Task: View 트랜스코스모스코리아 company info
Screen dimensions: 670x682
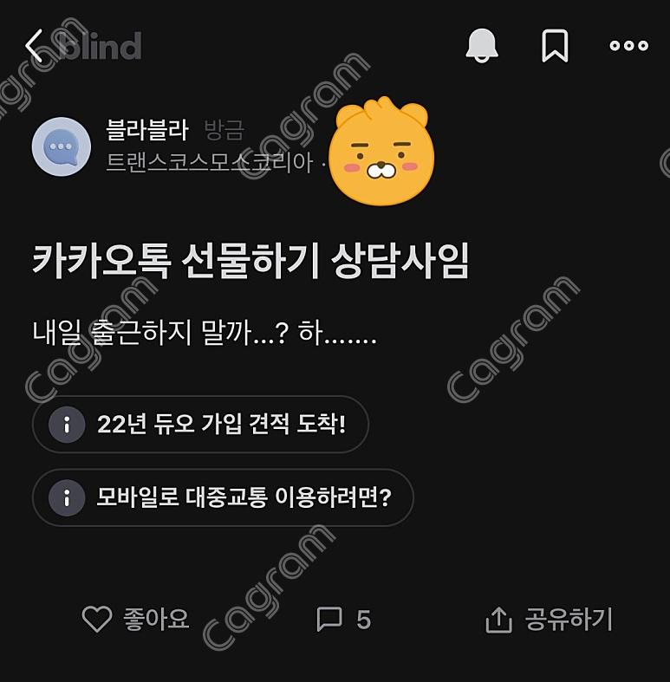Action: pyautogui.click(x=209, y=163)
